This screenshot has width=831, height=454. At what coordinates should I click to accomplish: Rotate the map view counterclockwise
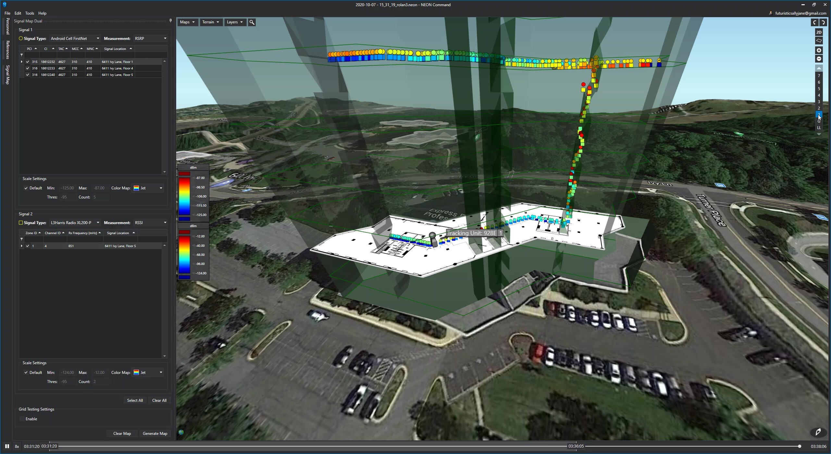click(x=815, y=22)
